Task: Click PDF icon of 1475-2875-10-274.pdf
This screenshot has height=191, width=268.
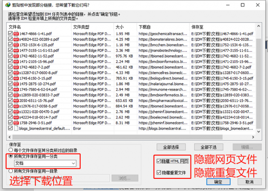Action: pos(16,84)
